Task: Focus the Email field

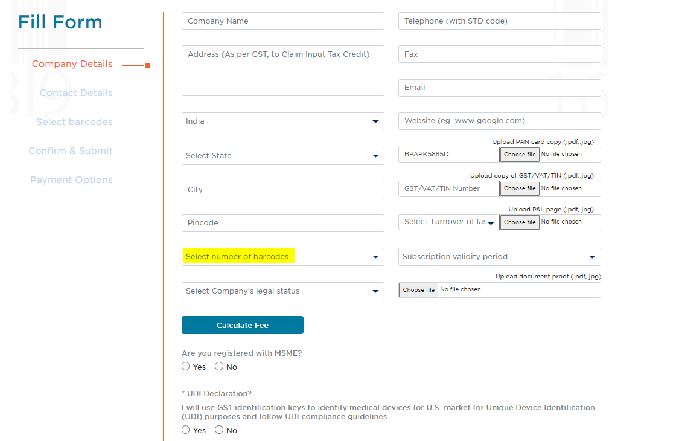Action: (x=499, y=88)
